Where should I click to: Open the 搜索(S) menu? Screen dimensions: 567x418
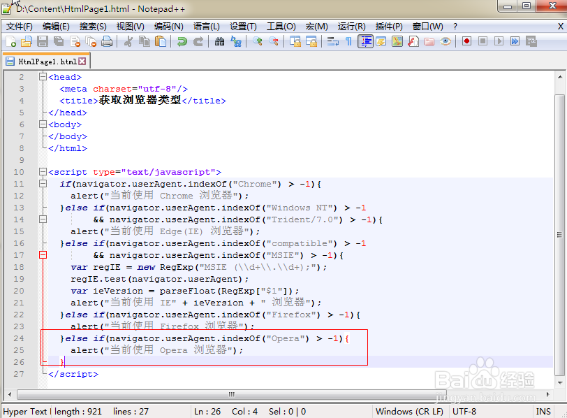click(x=93, y=27)
